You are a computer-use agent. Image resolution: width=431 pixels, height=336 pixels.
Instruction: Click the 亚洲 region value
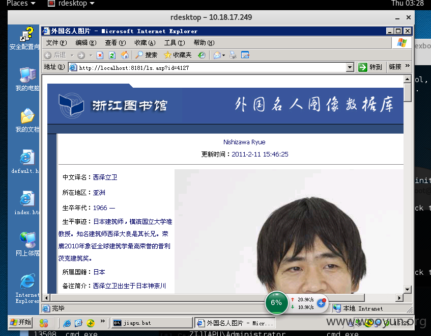pos(99,193)
